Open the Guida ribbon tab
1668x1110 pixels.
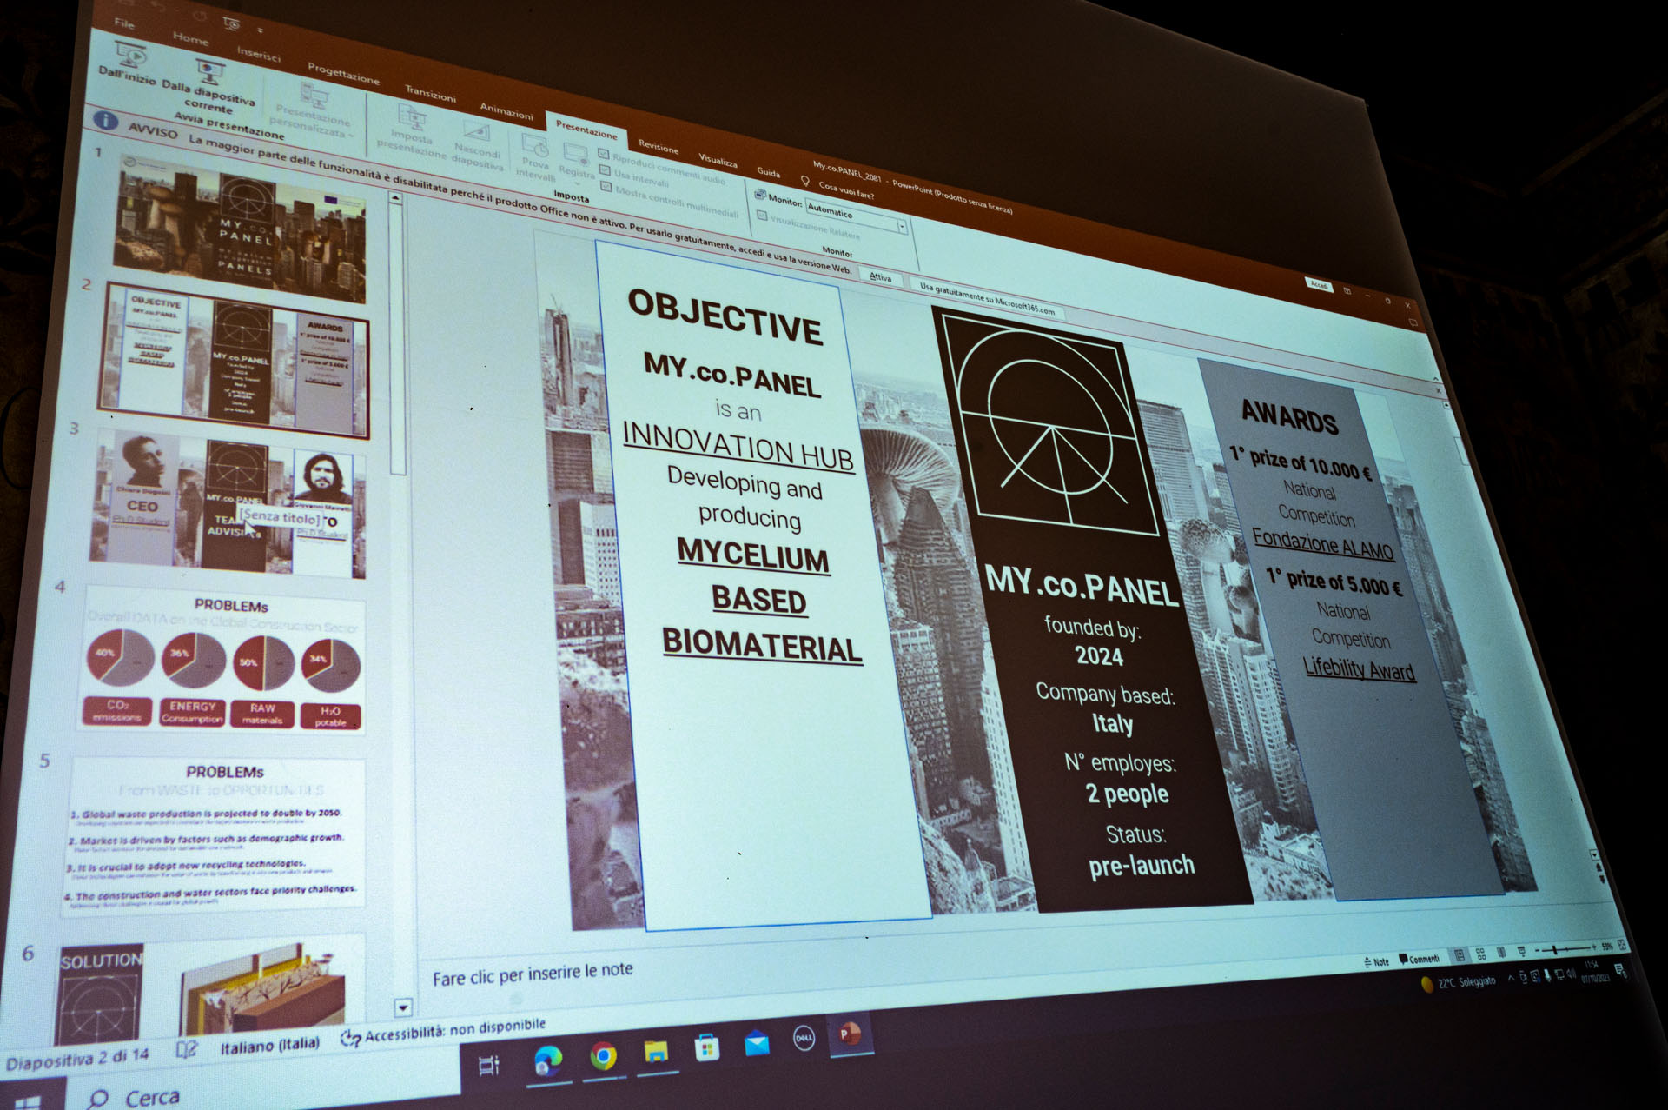[x=768, y=172]
